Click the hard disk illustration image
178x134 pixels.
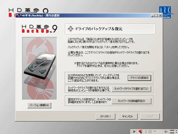pyautogui.click(x=40, y=68)
